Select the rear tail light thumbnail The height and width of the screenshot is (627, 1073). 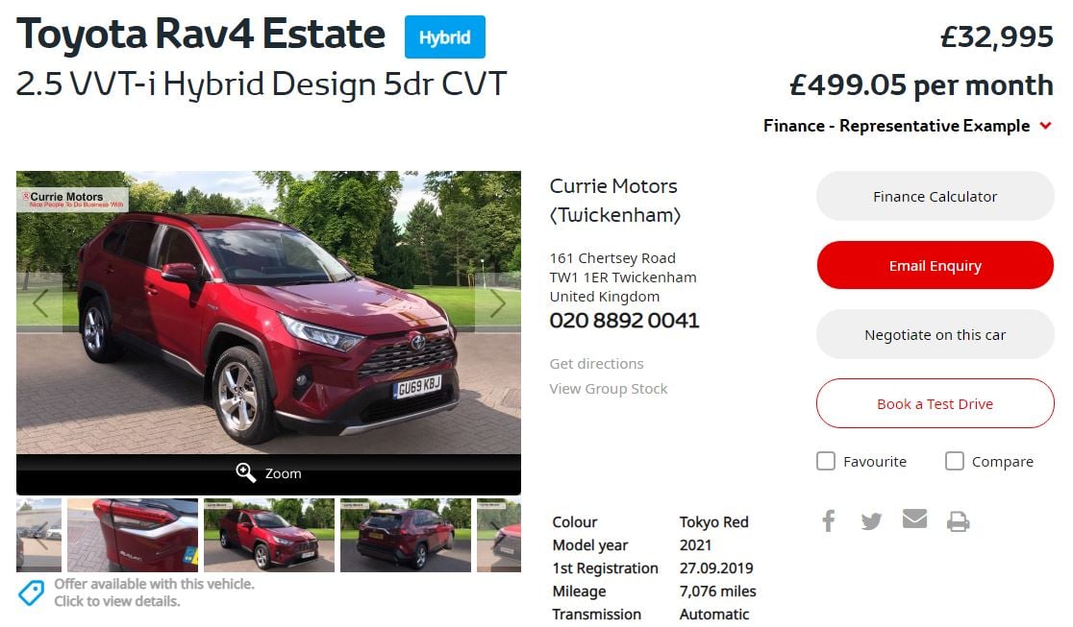pyautogui.click(x=133, y=536)
